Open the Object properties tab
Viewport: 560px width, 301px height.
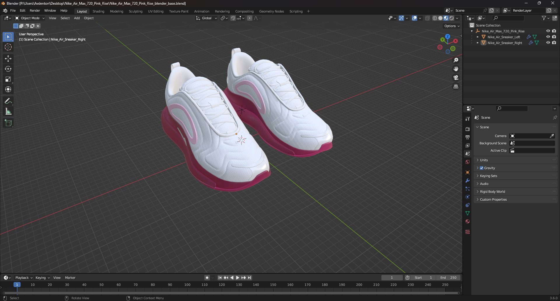pos(468,172)
